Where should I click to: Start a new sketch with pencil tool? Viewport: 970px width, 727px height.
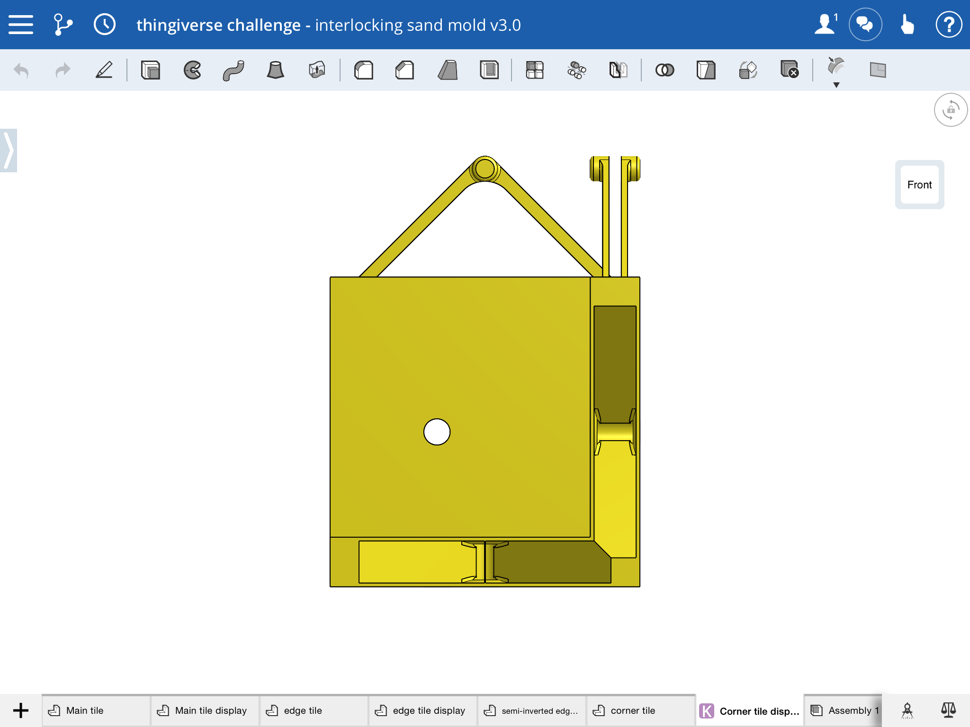click(104, 70)
